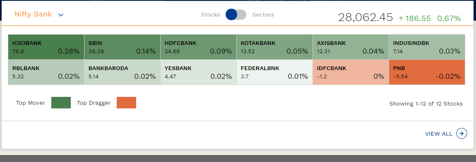This screenshot has height=162, width=476.
Task: Click the IDFCBANK light-red tile
Action: (x=351, y=72)
